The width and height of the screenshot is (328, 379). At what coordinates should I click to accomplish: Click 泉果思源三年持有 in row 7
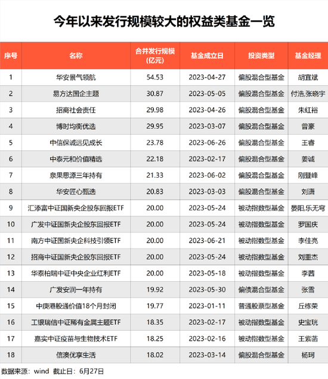(x=76, y=175)
